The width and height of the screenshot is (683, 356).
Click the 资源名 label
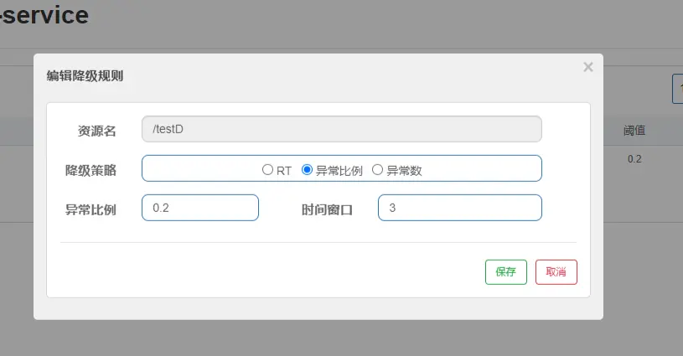tap(96, 131)
